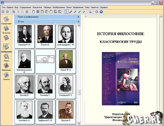Click the image list scroll down arrow
The height and width of the screenshot is (126, 164).
79,123
